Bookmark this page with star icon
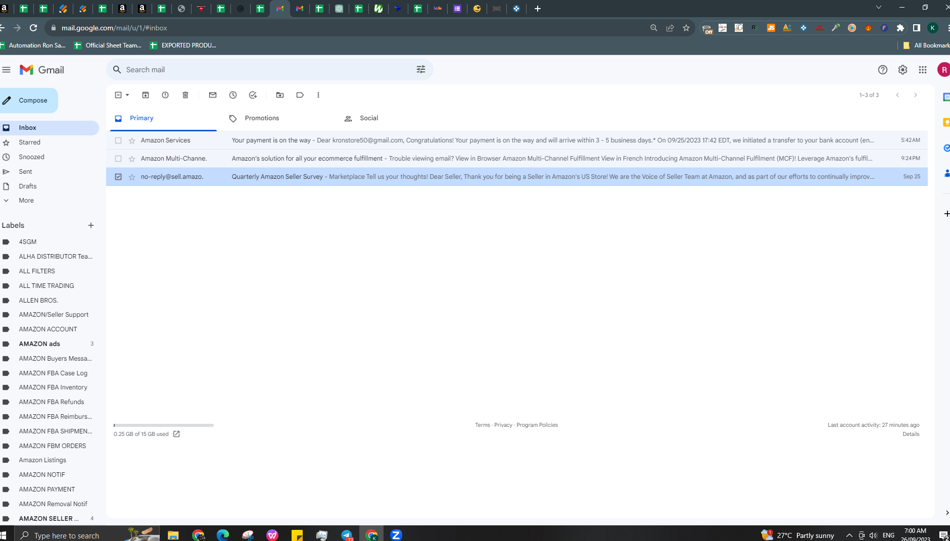 click(686, 28)
